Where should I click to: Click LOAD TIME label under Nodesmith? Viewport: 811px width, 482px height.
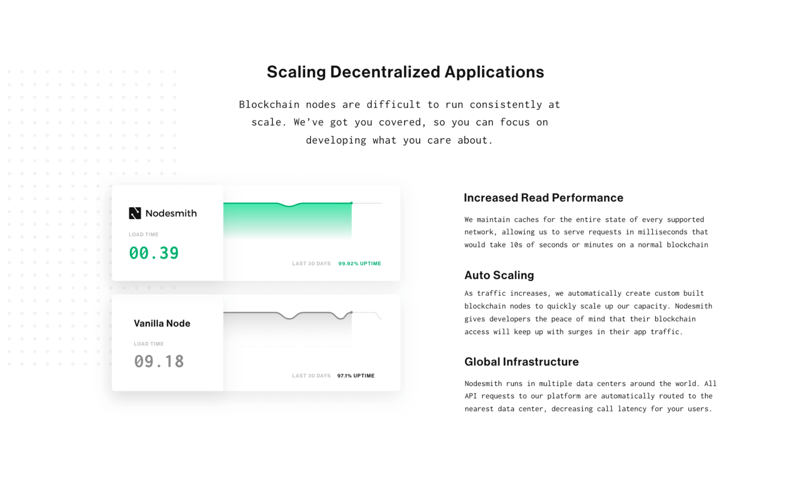pos(143,235)
